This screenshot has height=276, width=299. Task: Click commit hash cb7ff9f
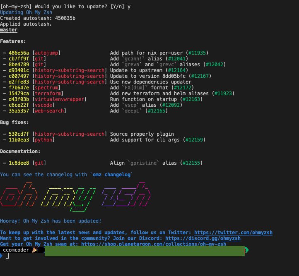point(19,59)
